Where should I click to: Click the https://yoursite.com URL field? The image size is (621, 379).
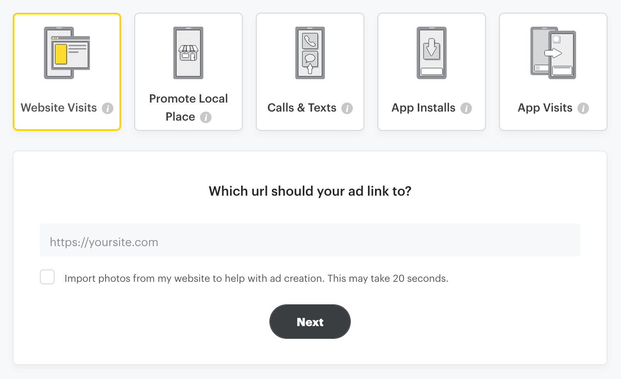[310, 242]
